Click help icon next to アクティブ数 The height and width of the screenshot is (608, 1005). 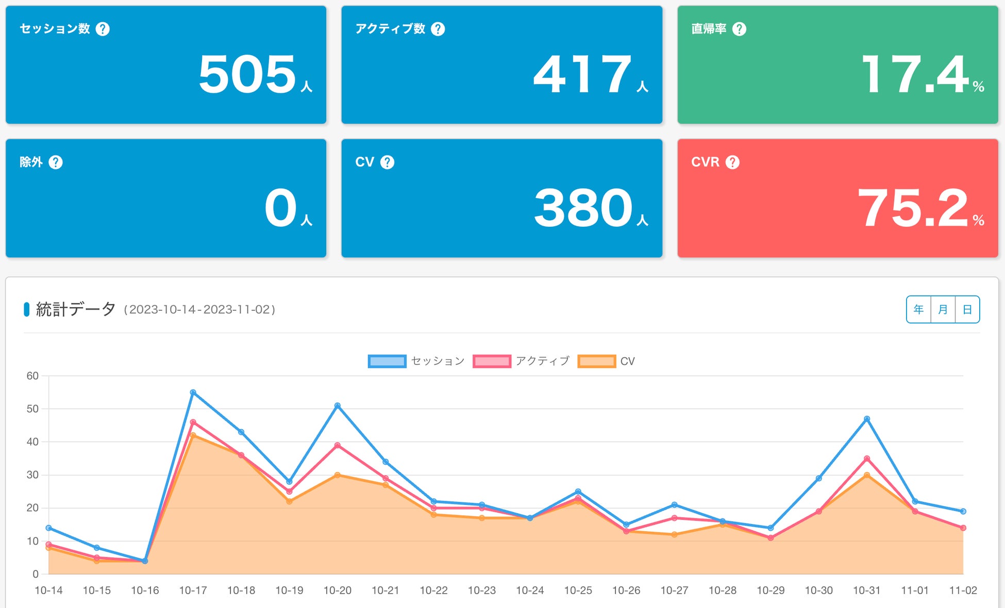click(438, 29)
